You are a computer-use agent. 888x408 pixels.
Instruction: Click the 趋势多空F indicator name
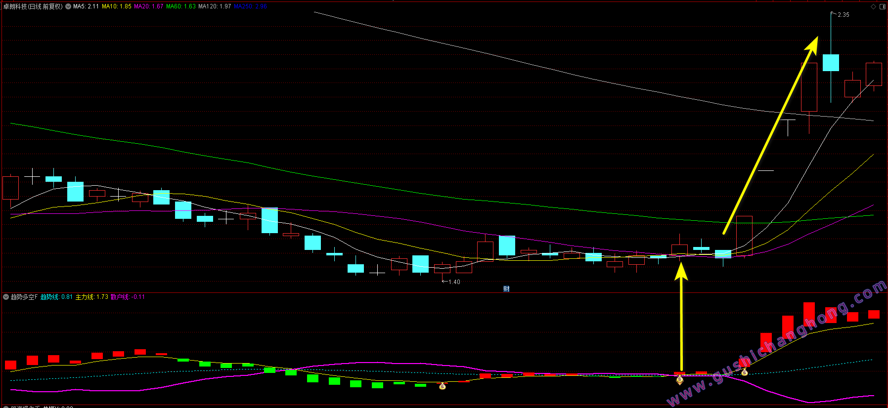(x=24, y=297)
